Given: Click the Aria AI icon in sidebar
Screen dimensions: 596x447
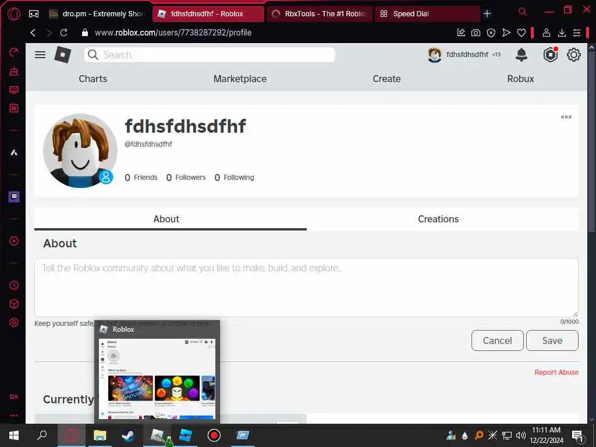Looking at the screenshot, I should tap(14, 152).
